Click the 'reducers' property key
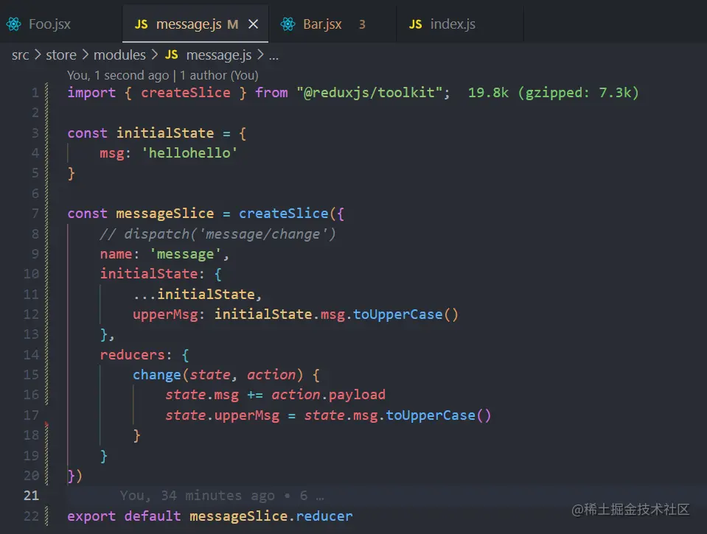The width and height of the screenshot is (707, 534). point(132,354)
